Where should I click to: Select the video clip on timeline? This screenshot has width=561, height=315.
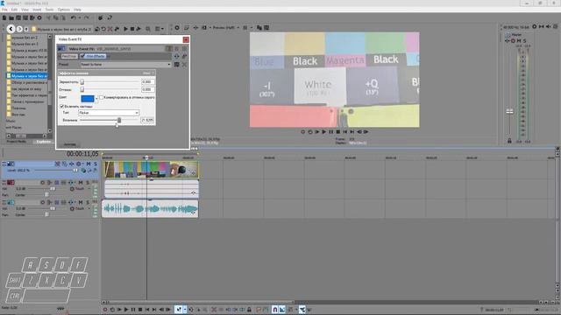152,169
